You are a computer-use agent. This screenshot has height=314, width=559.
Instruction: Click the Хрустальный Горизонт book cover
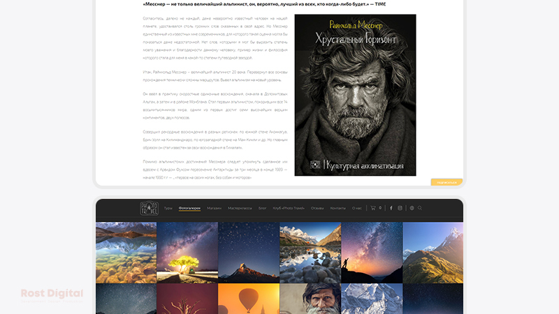click(355, 95)
